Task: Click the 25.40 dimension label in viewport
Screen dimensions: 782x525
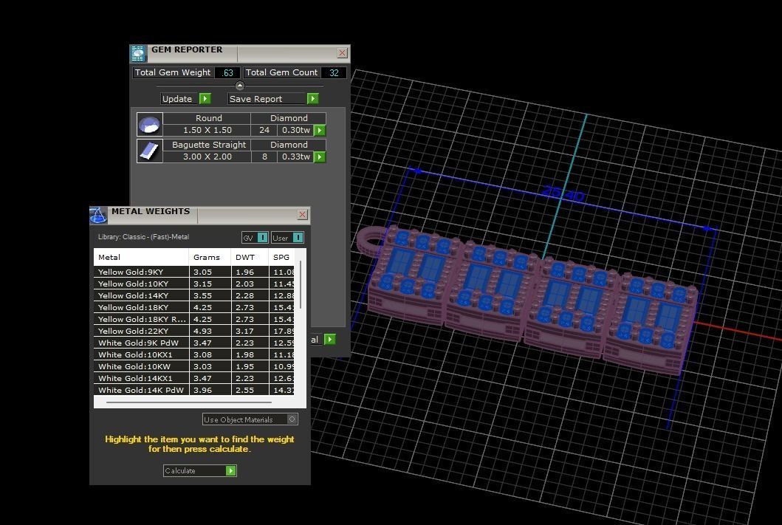Action: (563, 194)
